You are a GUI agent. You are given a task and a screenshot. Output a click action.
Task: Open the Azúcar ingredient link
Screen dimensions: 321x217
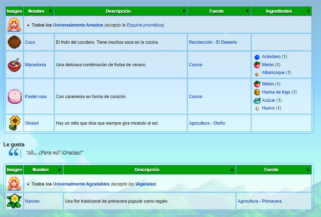coord(268,100)
